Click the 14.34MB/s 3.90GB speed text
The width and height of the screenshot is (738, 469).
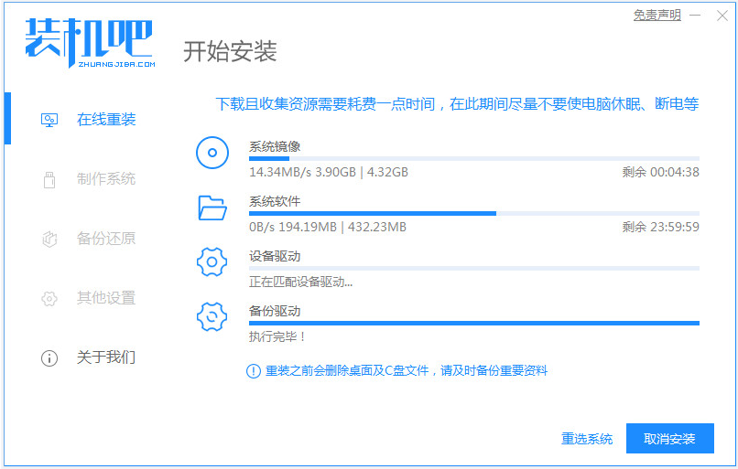click(329, 173)
